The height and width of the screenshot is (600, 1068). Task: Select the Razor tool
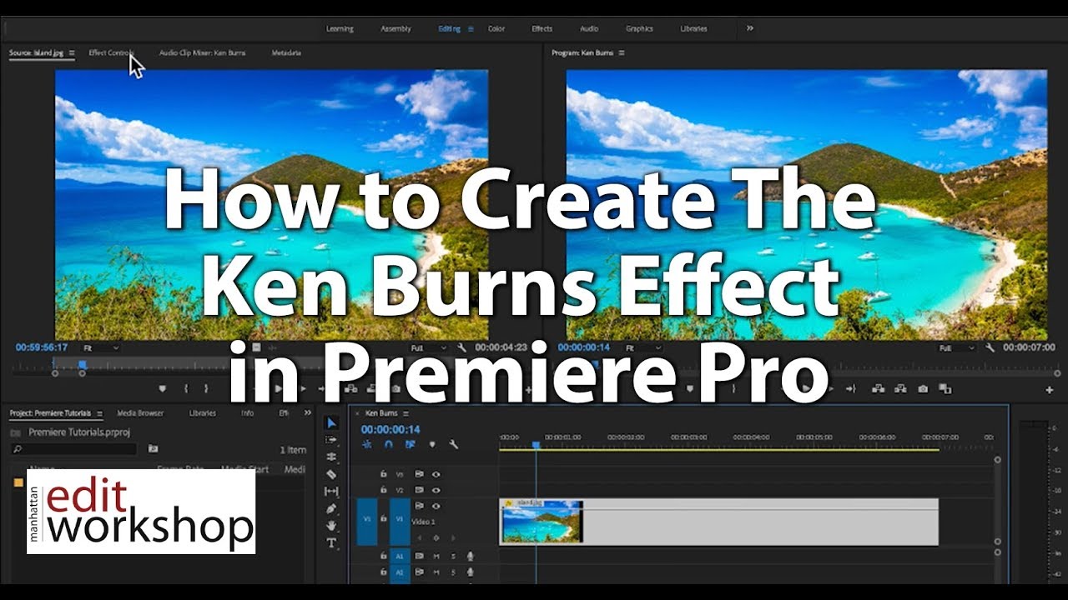pos(331,474)
